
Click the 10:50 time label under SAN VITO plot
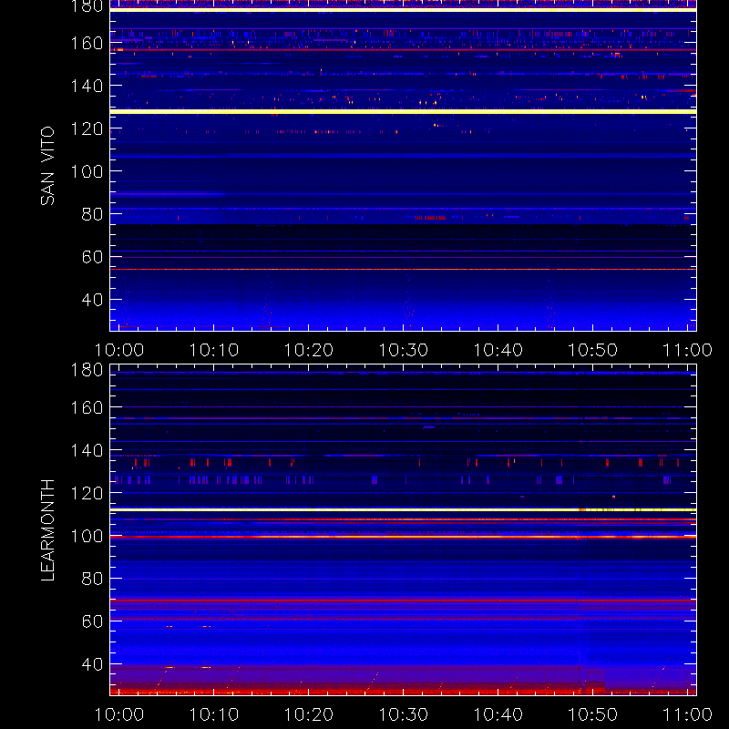tap(593, 350)
